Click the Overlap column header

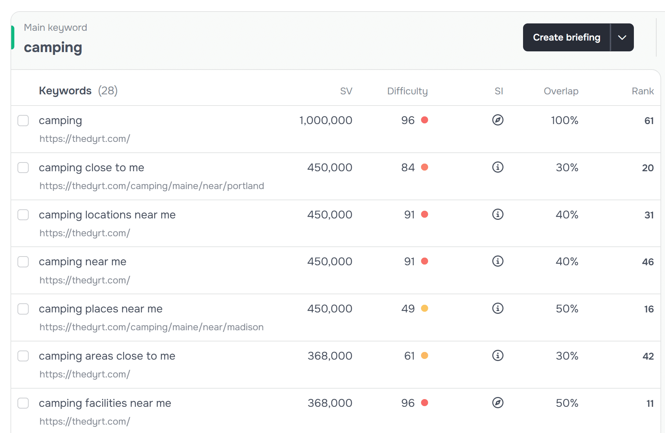pyautogui.click(x=561, y=91)
